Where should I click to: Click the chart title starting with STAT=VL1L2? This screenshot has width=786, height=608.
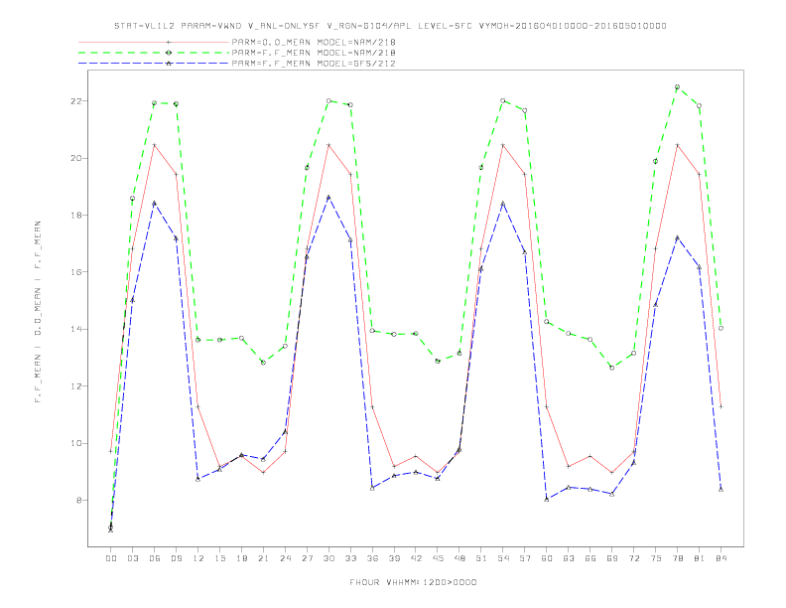[390, 26]
